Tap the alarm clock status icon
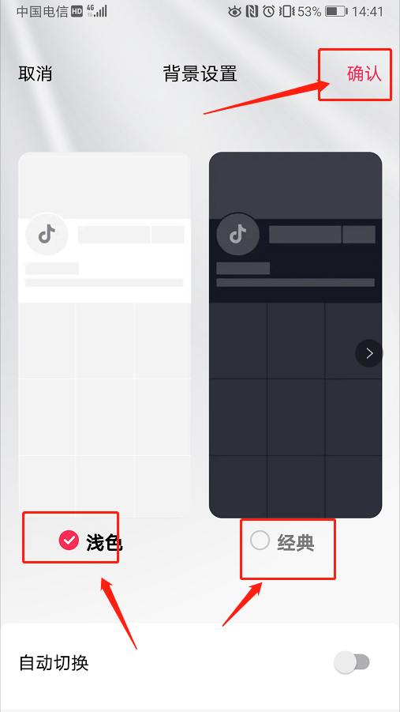The height and width of the screenshot is (712, 400). (x=268, y=11)
